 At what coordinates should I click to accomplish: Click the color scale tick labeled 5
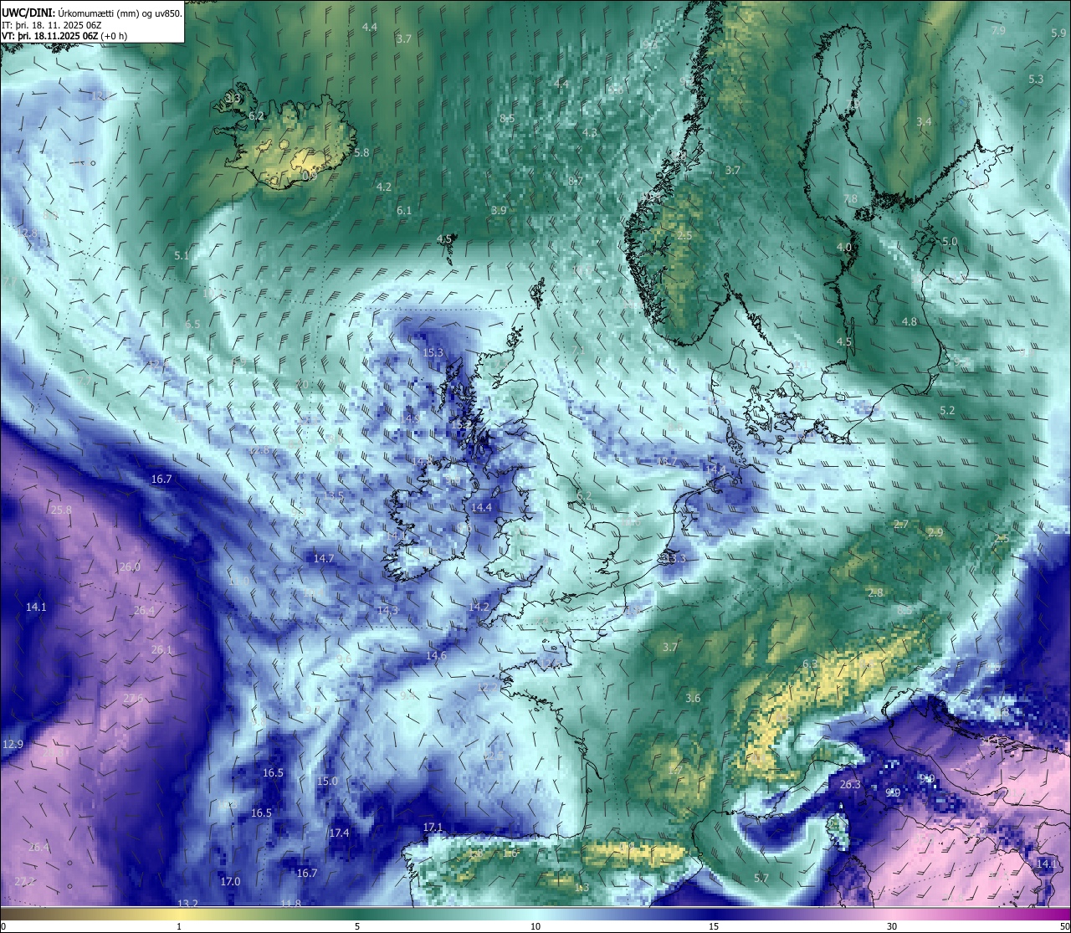pos(357,926)
